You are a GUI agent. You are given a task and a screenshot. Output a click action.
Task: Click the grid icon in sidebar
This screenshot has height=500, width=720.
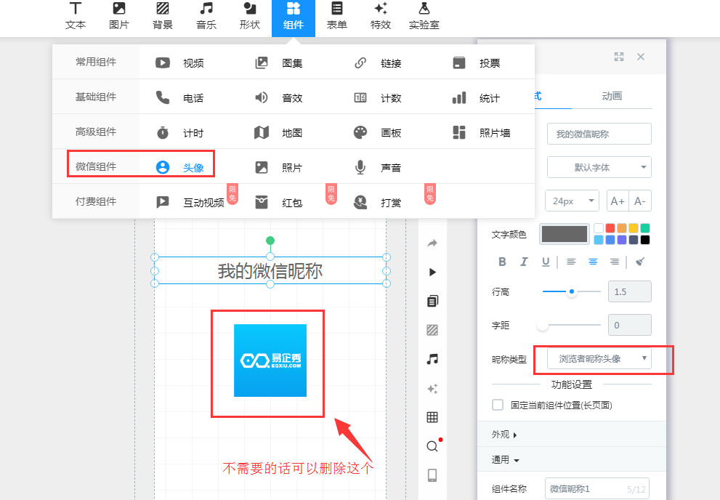(432, 417)
